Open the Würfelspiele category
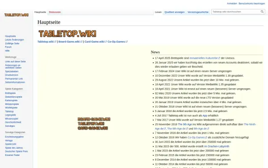The image size is (268, 168). tap(11, 108)
